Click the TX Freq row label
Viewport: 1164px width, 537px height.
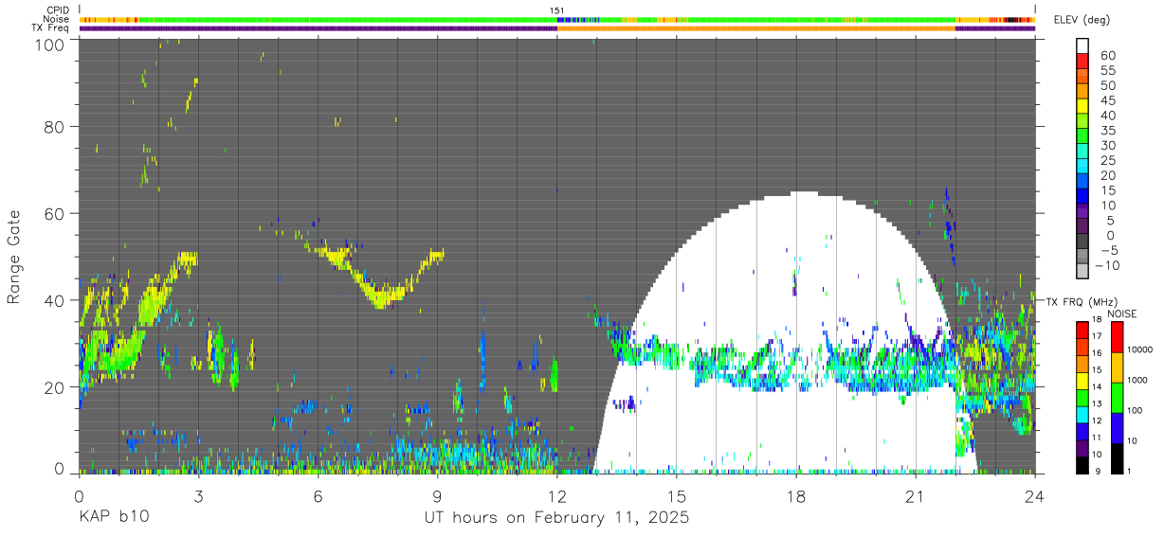(x=50, y=28)
